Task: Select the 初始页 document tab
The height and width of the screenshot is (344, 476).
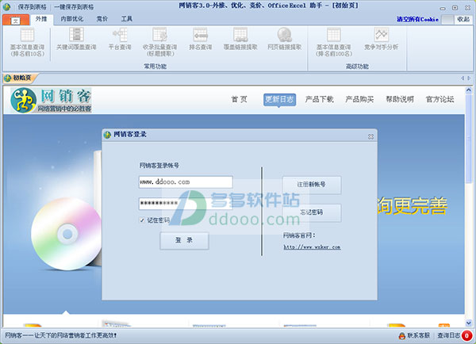Action: click(x=19, y=78)
